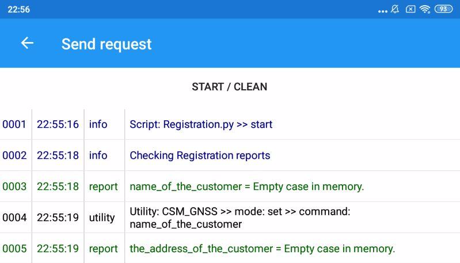This screenshot has height=263, width=460.
Task: Tap the Send request title
Action: (107, 44)
